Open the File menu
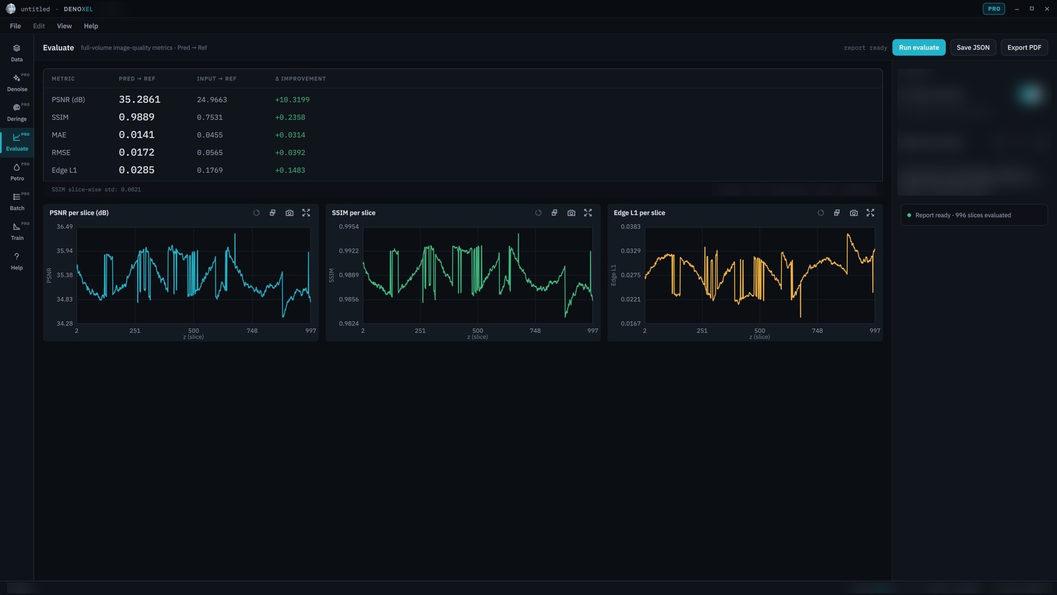 (x=15, y=26)
